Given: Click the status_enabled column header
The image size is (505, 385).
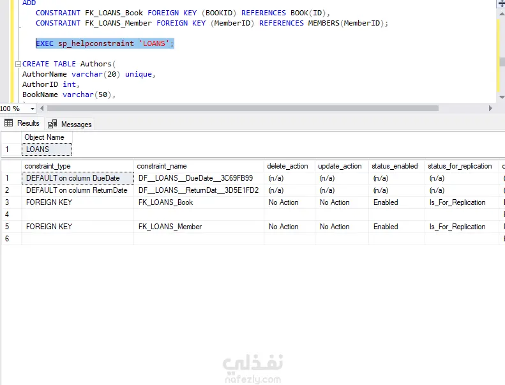Looking at the screenshot, I should tap(396, 166).
